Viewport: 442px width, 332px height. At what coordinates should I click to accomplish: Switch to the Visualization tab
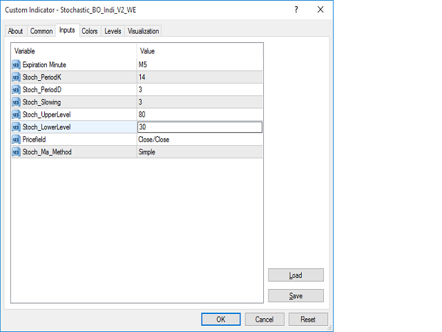(x=143, y=31)
